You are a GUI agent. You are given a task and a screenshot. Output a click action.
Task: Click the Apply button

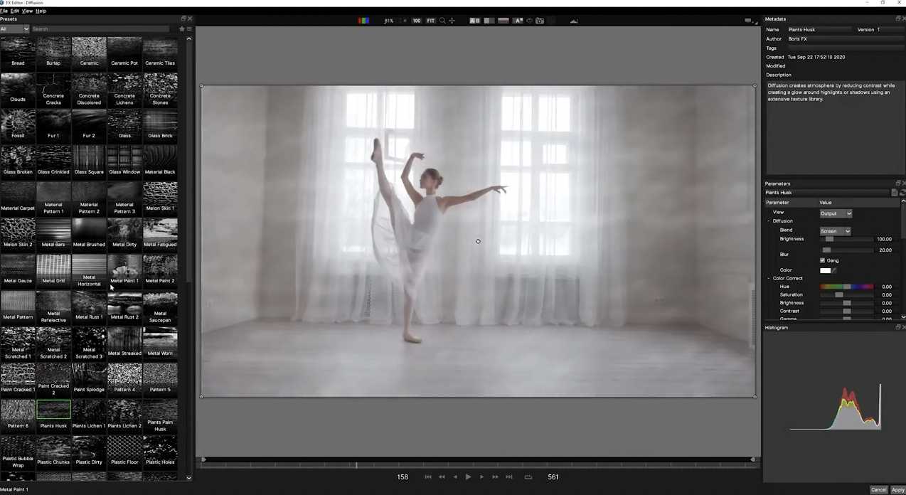(x=896, y=490)
